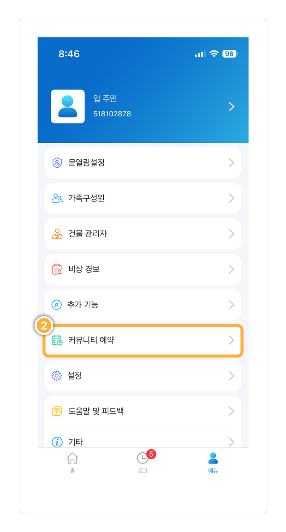The image size is (286, 532).
Task: Tap the 가족구성원 people icon
Action: [x=57, y=199]
